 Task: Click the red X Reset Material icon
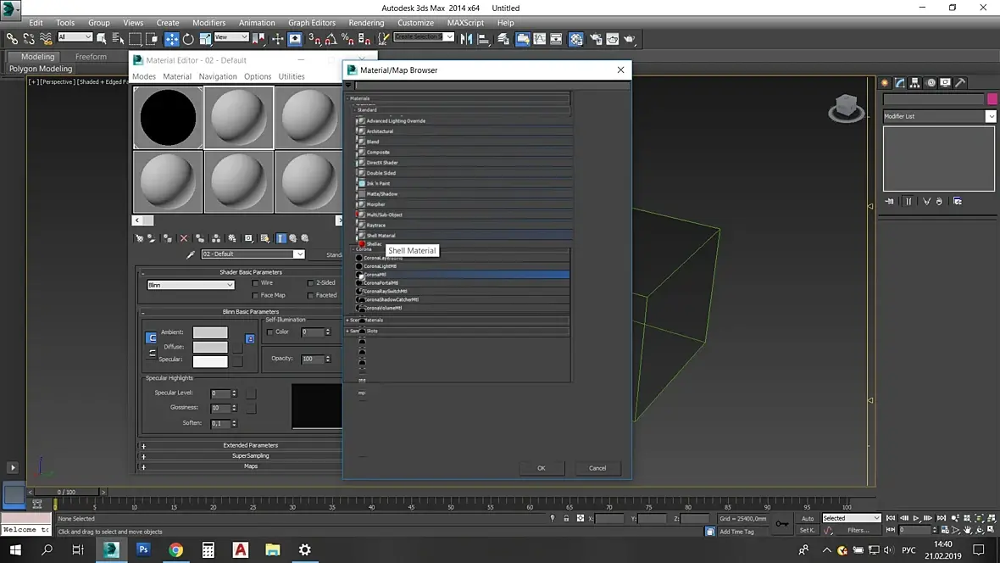[x=183, y=239]
